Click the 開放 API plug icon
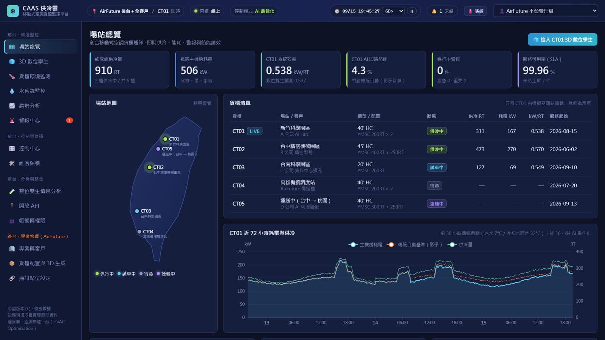Viewport: 605px width, 340px height. tap(12, 206)
